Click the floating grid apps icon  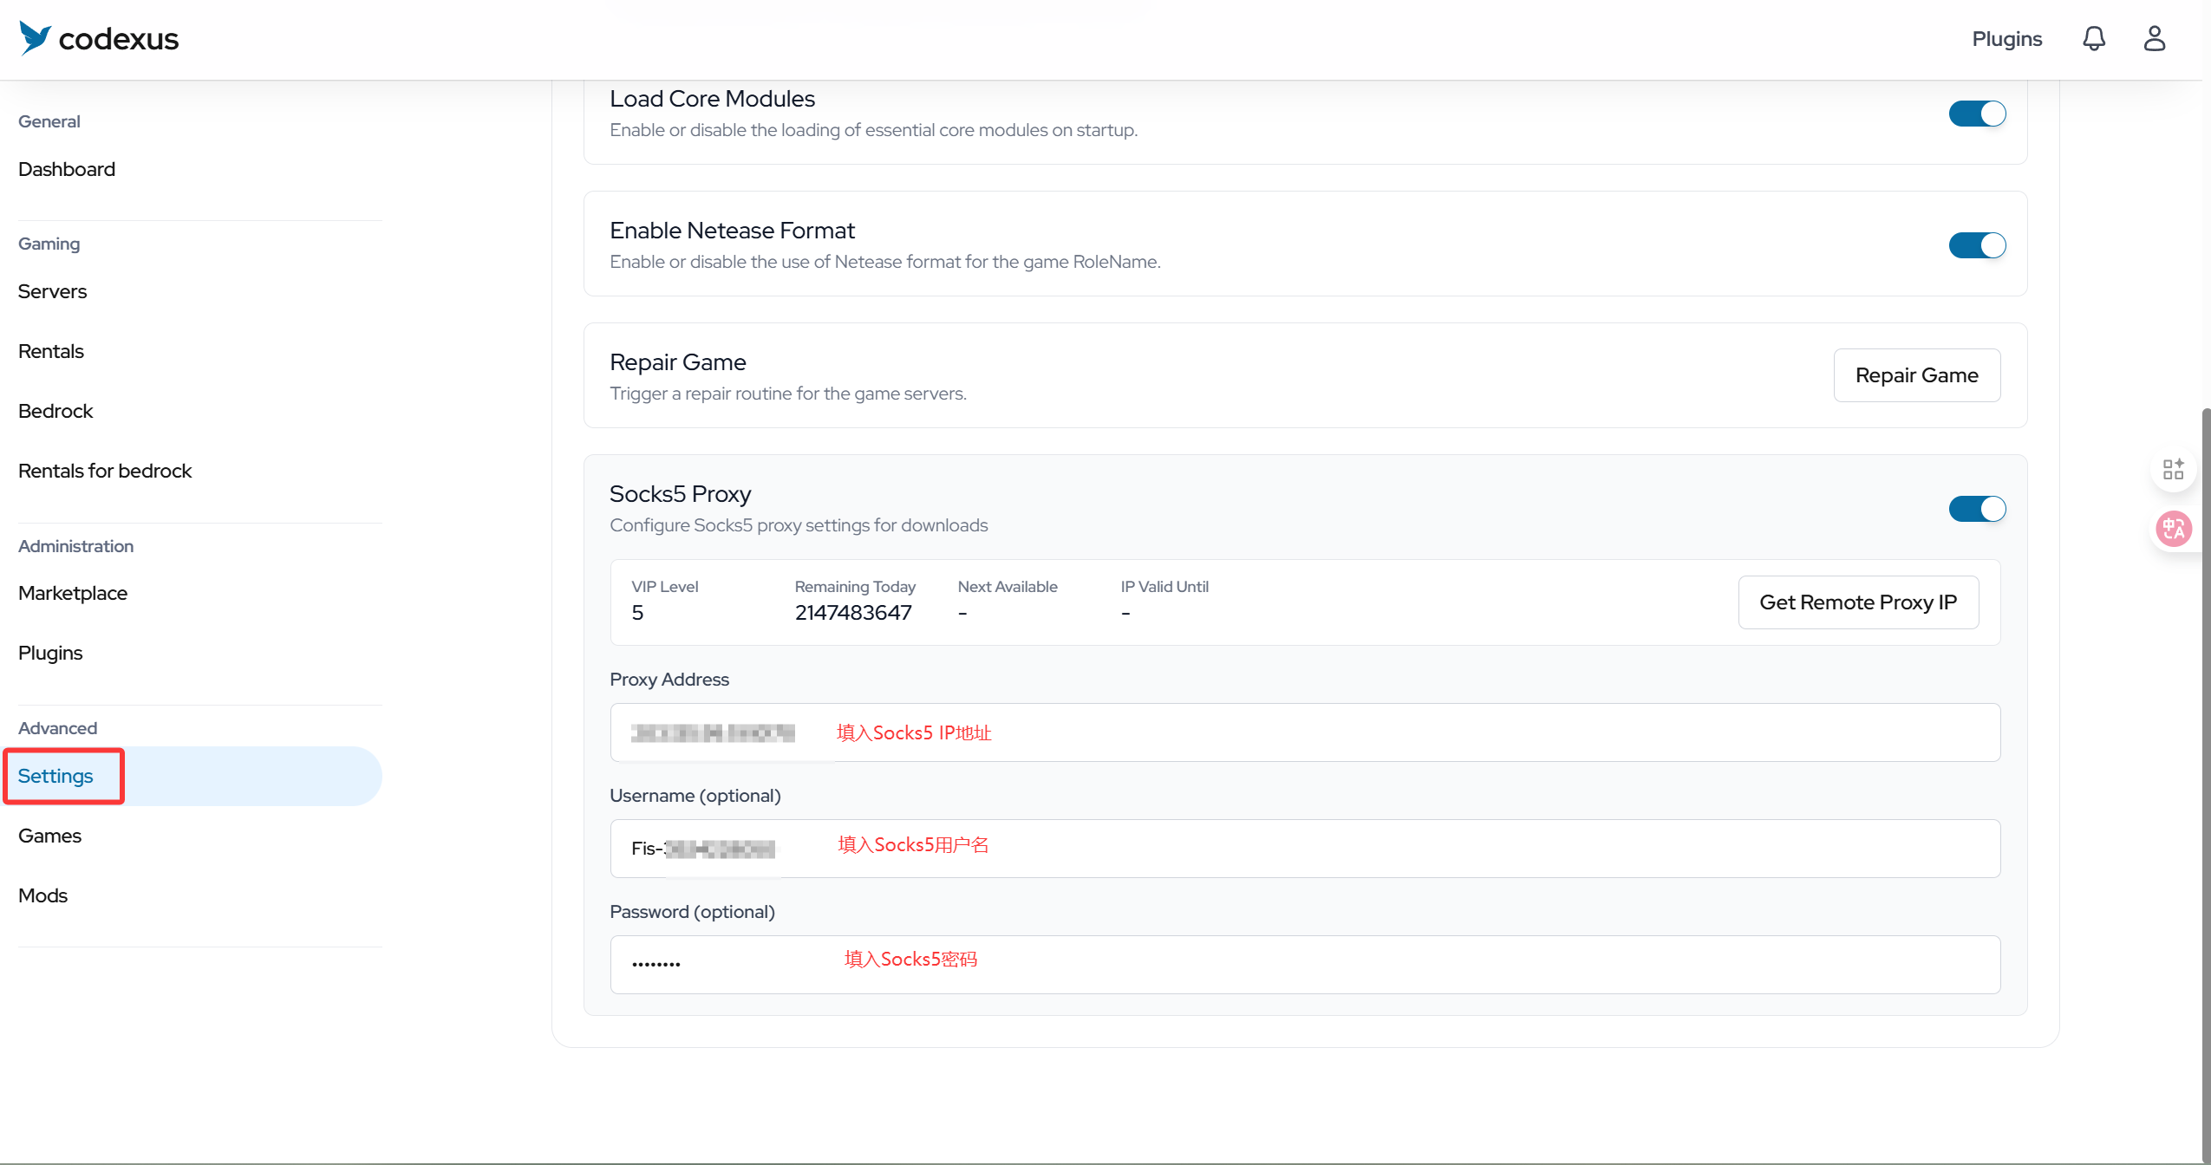pos(2173,470)
